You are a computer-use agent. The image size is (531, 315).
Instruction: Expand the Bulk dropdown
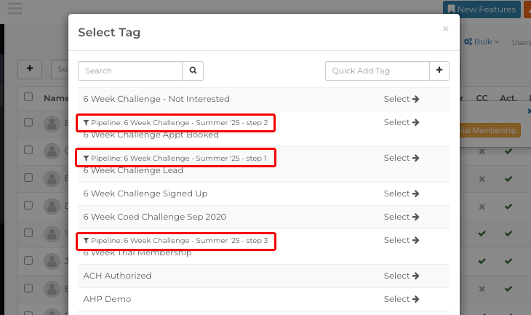tap(482, 41)
